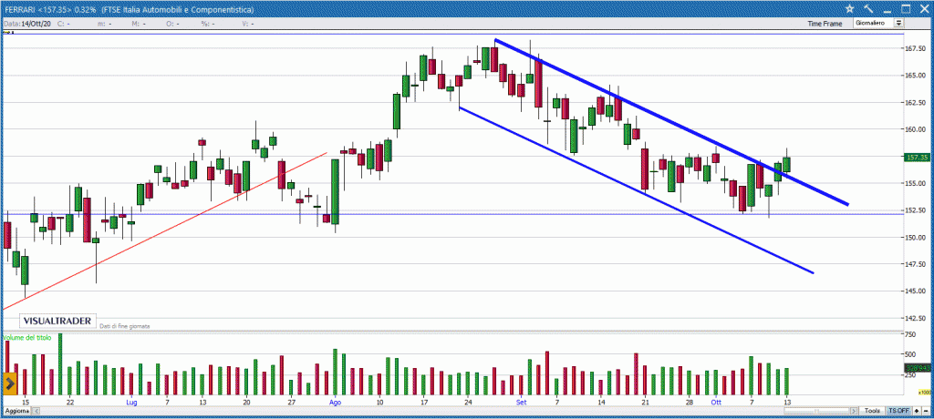Click the Lug month axis label
This screenshot has height=419, width=934.
[131, 403]
